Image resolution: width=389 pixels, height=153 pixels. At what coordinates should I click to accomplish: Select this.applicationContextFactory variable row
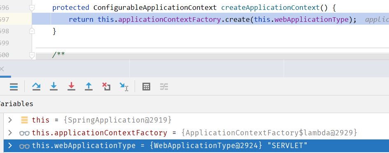196,133
